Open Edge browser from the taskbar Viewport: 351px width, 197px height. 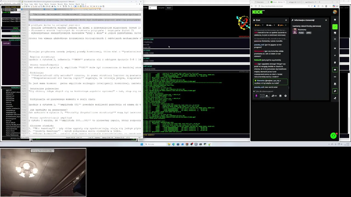click(174, 144)
